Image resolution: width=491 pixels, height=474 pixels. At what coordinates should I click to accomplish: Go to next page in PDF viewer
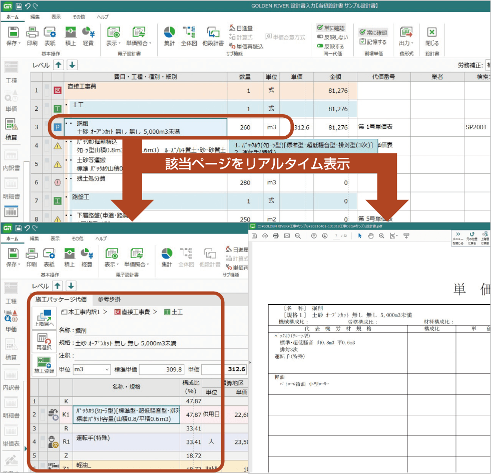tap(325, 235)
